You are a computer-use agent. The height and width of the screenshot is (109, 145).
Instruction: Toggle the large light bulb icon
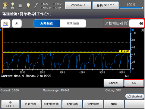click(x=28, y=5)
